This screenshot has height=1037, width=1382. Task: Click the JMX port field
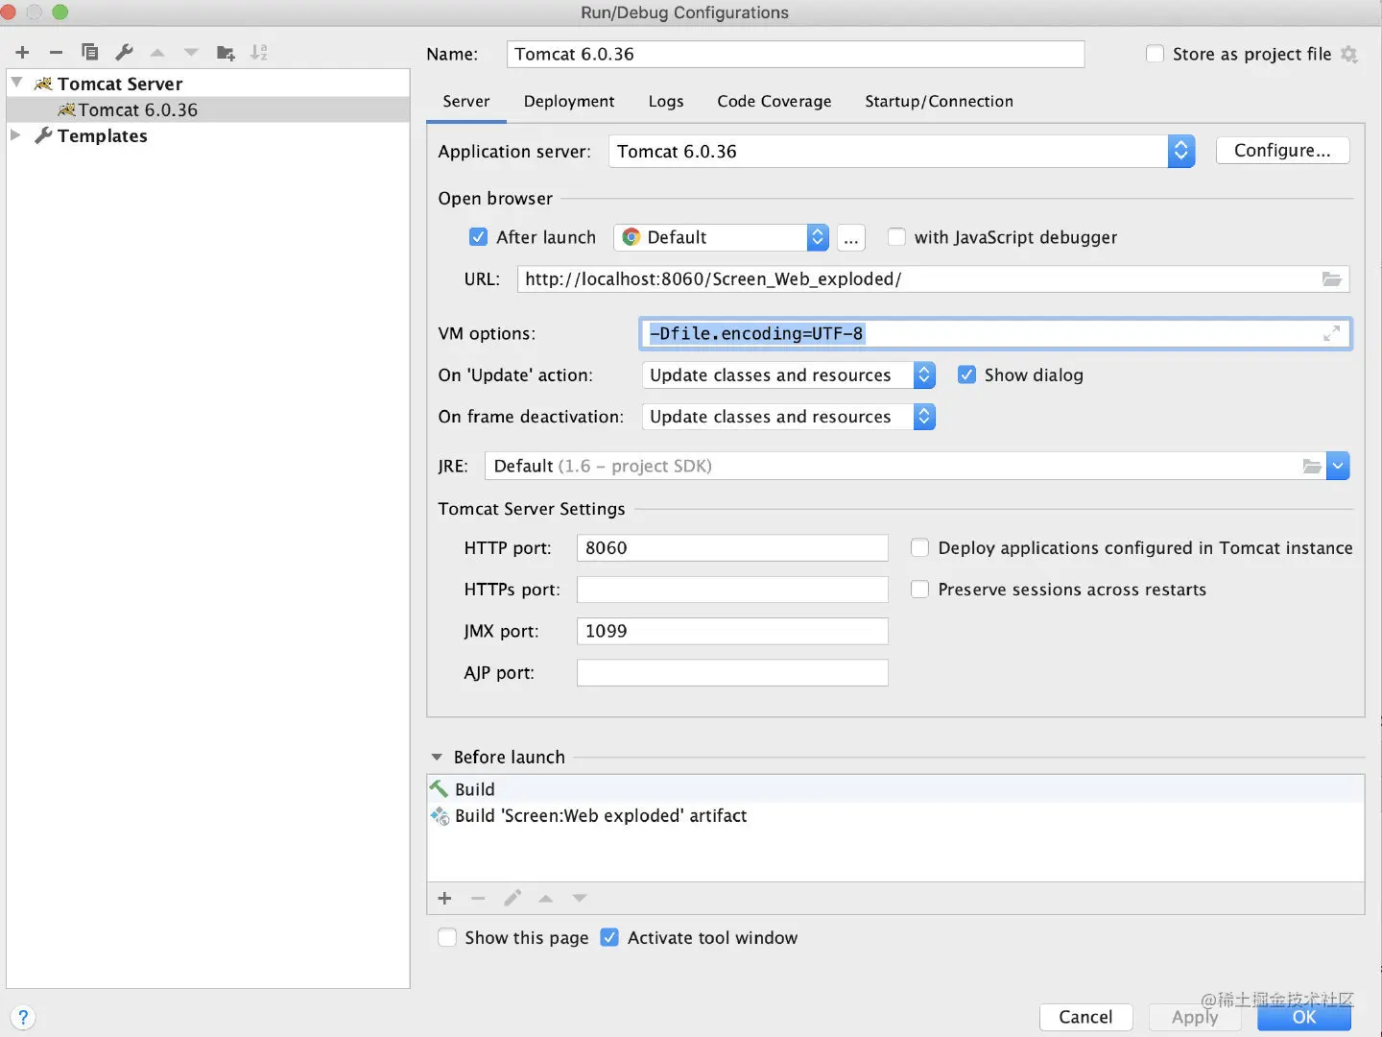point(732,631)
